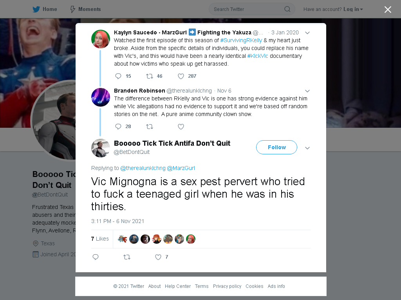The image size is (401, 300).
Task: Retweet Brandon Robinson's tweet
Action: click(150, 127)
